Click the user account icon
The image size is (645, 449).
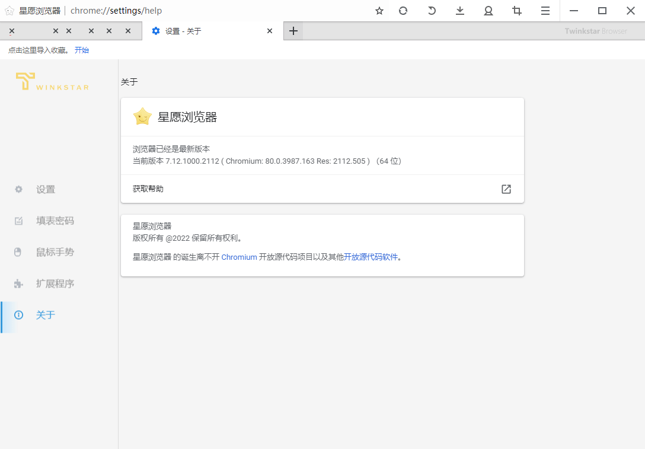488,11
